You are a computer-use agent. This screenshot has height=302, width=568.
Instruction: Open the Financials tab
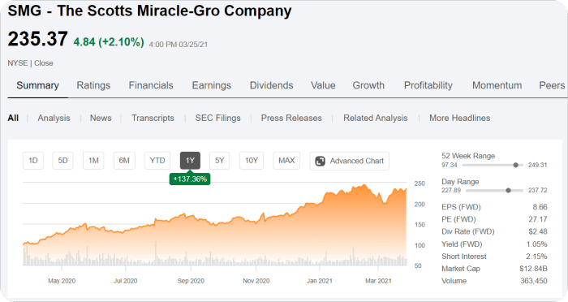coord(151,85)
